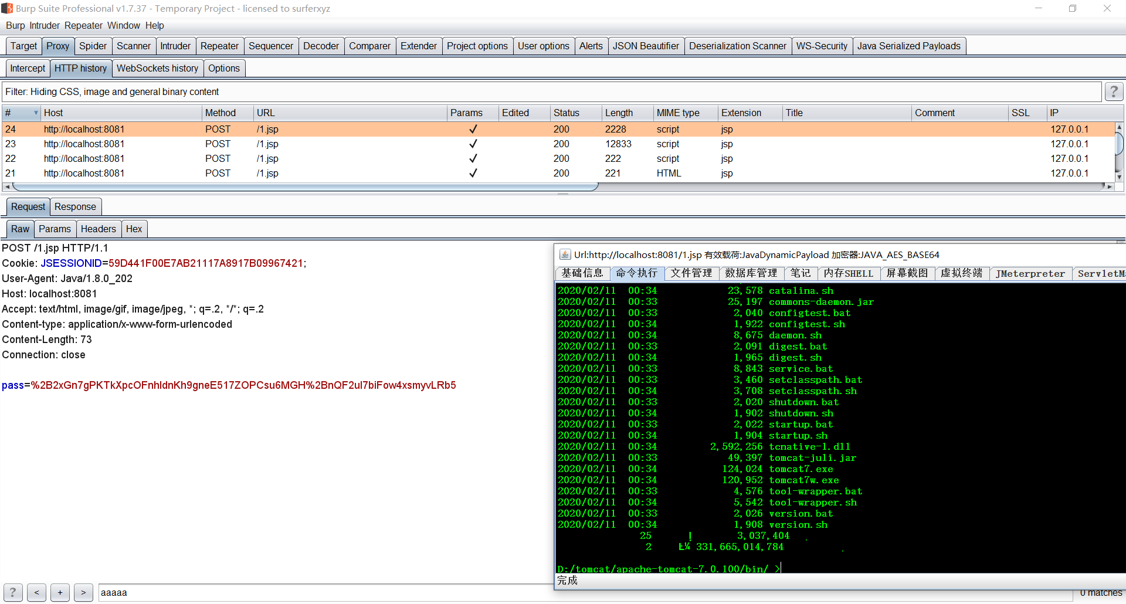Click the sort arrow in # column
Image resolution: width=1126 pixels, height=604 pixels.
coord(36,113)
